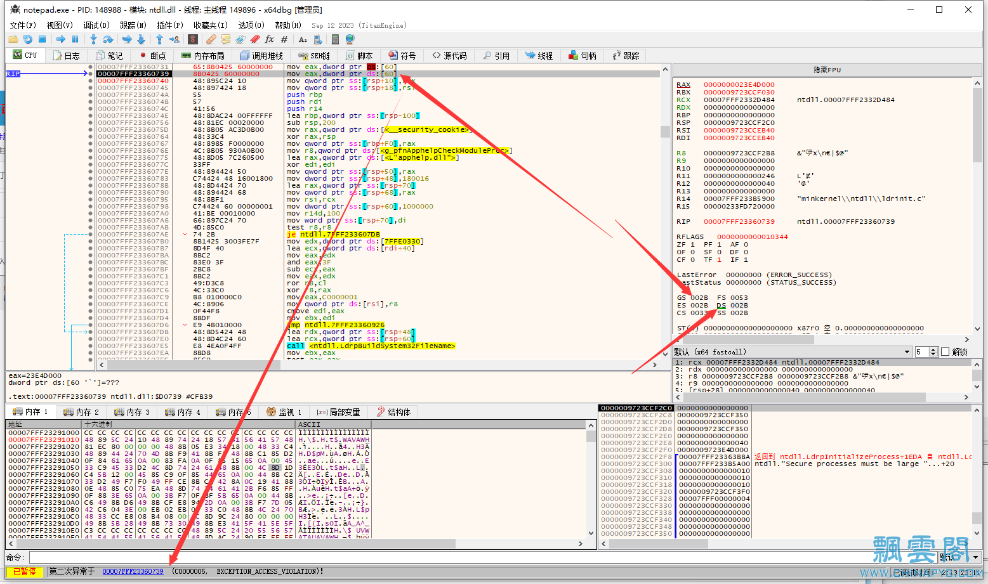Click the Execute Till Return icon

coord(160,39)
